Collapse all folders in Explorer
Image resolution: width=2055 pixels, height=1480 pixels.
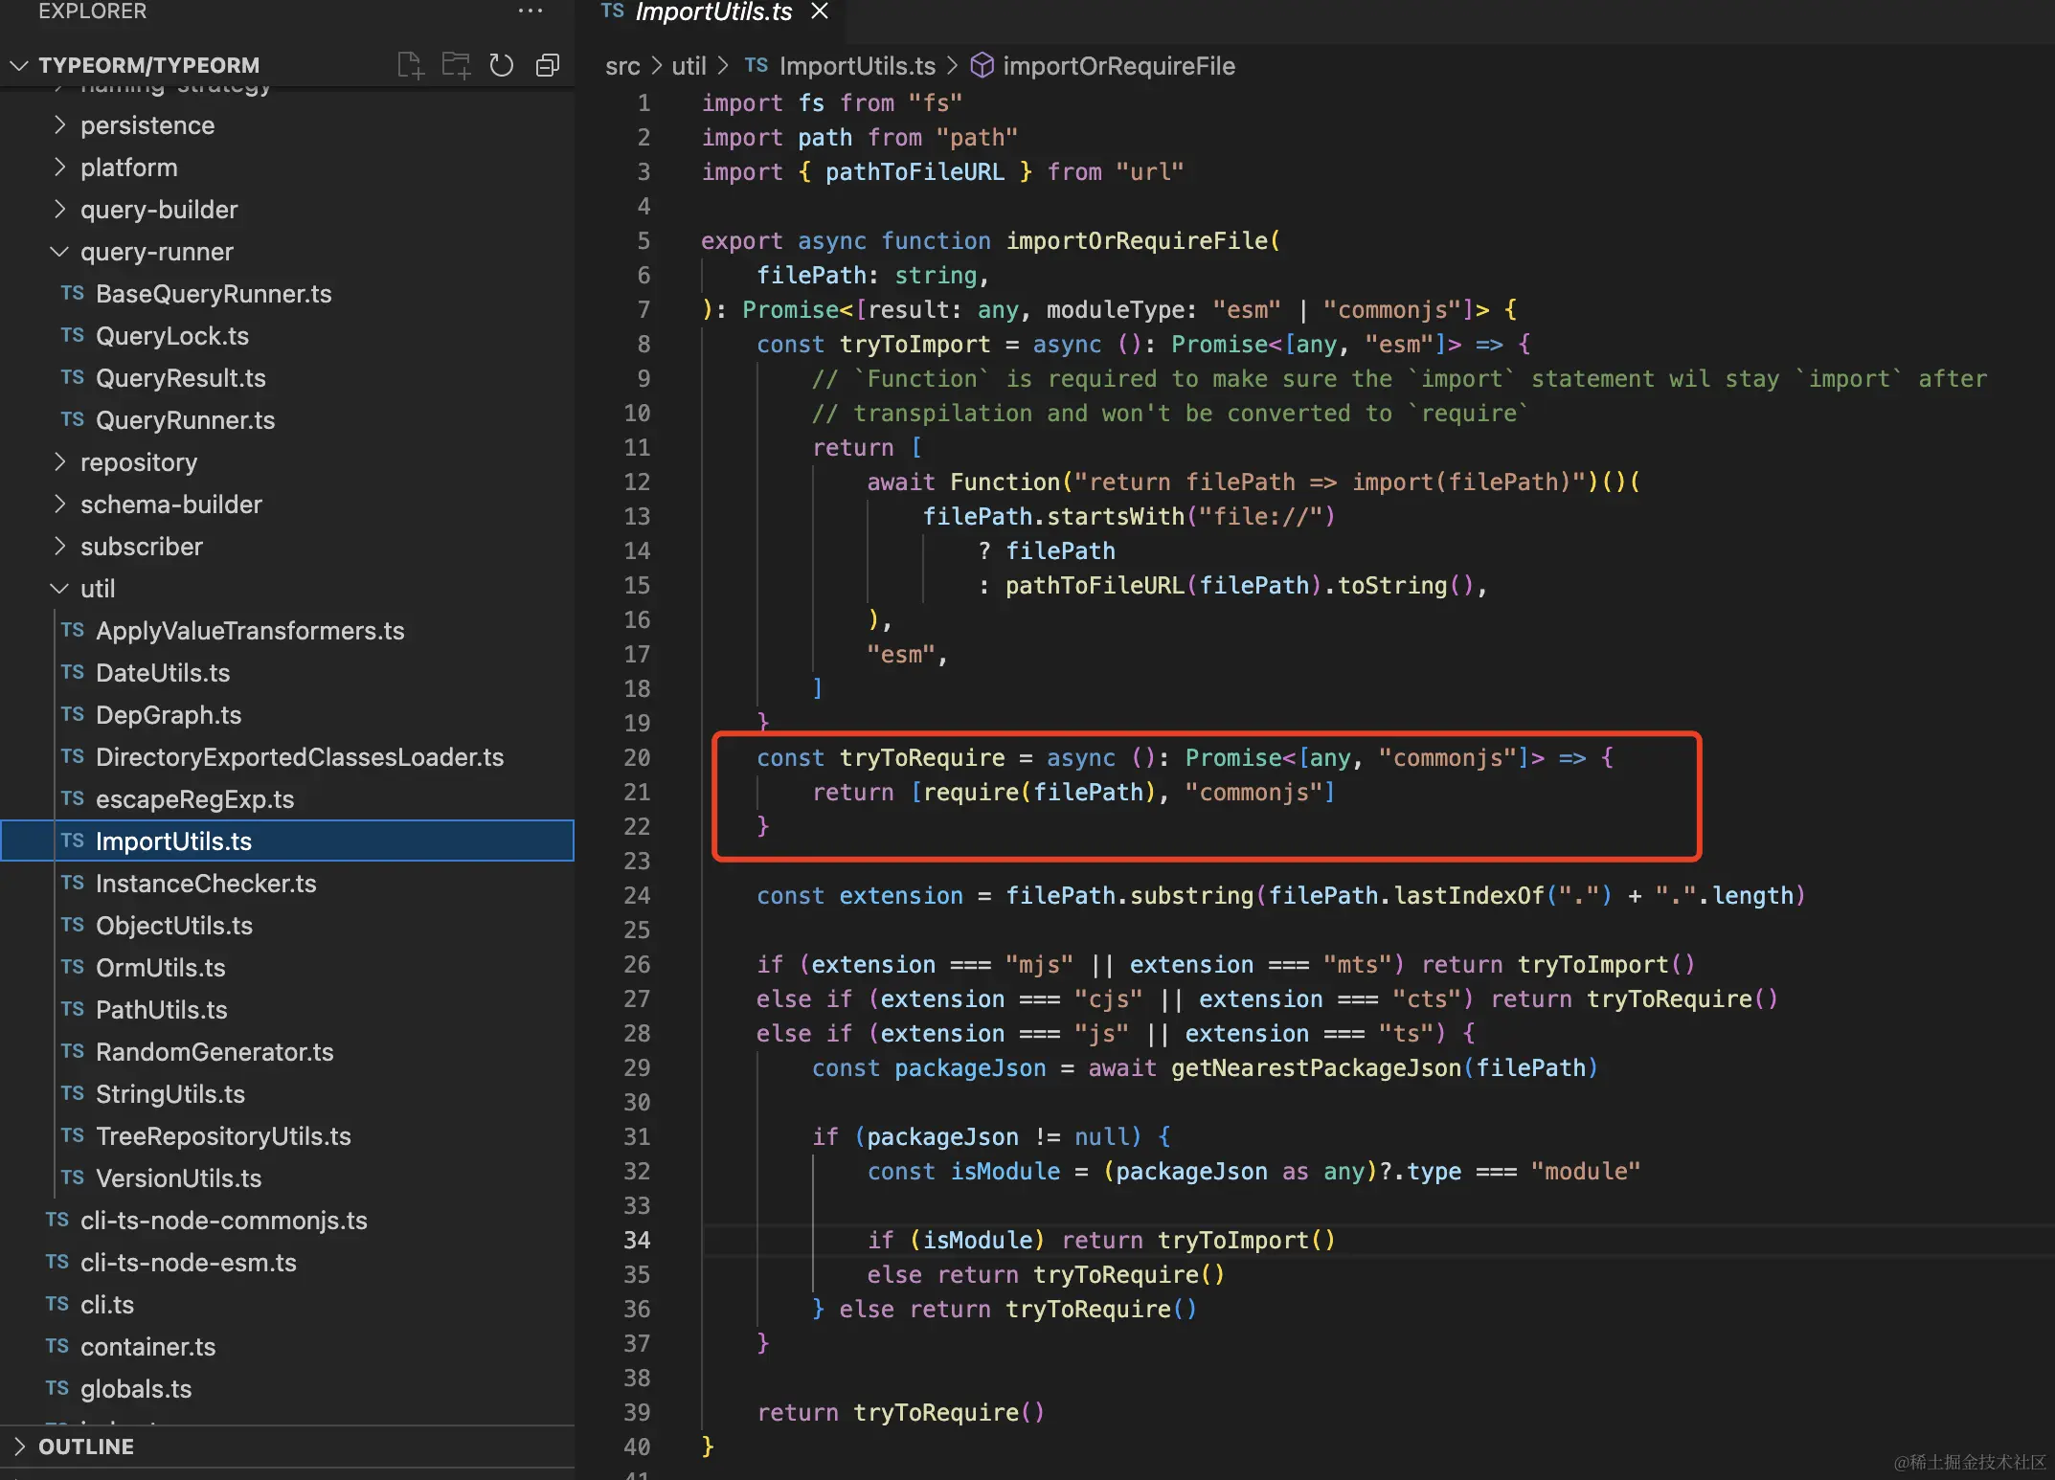(x=548, y=65)
